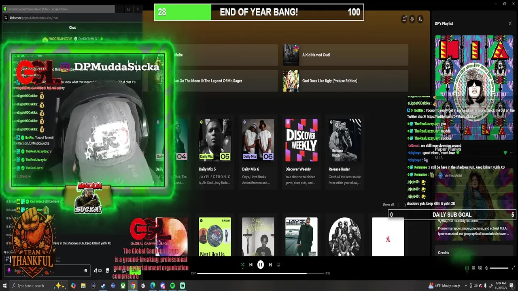Open Friend Activity icon in Spotify header

412,19
